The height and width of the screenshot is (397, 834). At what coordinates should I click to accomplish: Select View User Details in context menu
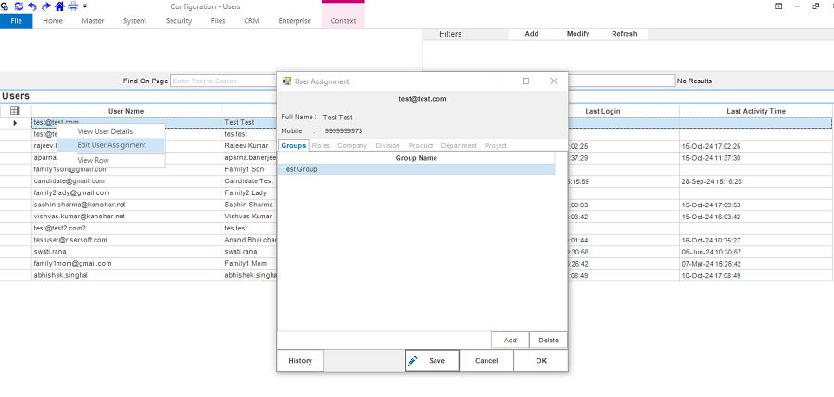point(105,131)
